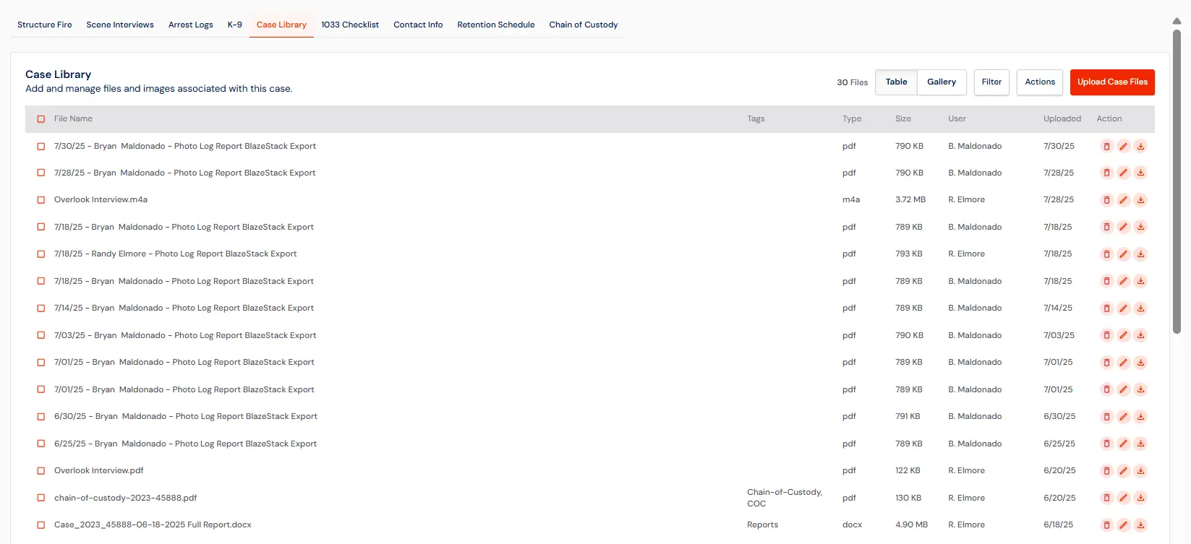1191x544 pixels.
Task: Click Upload Case Files button
Action: [1112, 82]
